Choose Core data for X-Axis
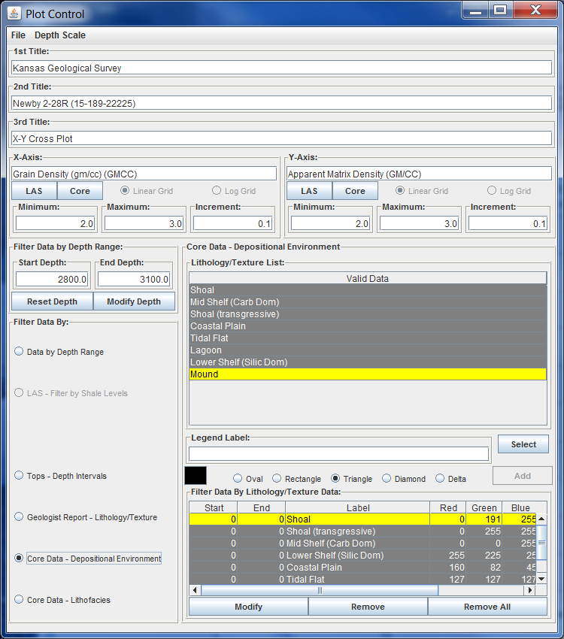 pos(80,191)
